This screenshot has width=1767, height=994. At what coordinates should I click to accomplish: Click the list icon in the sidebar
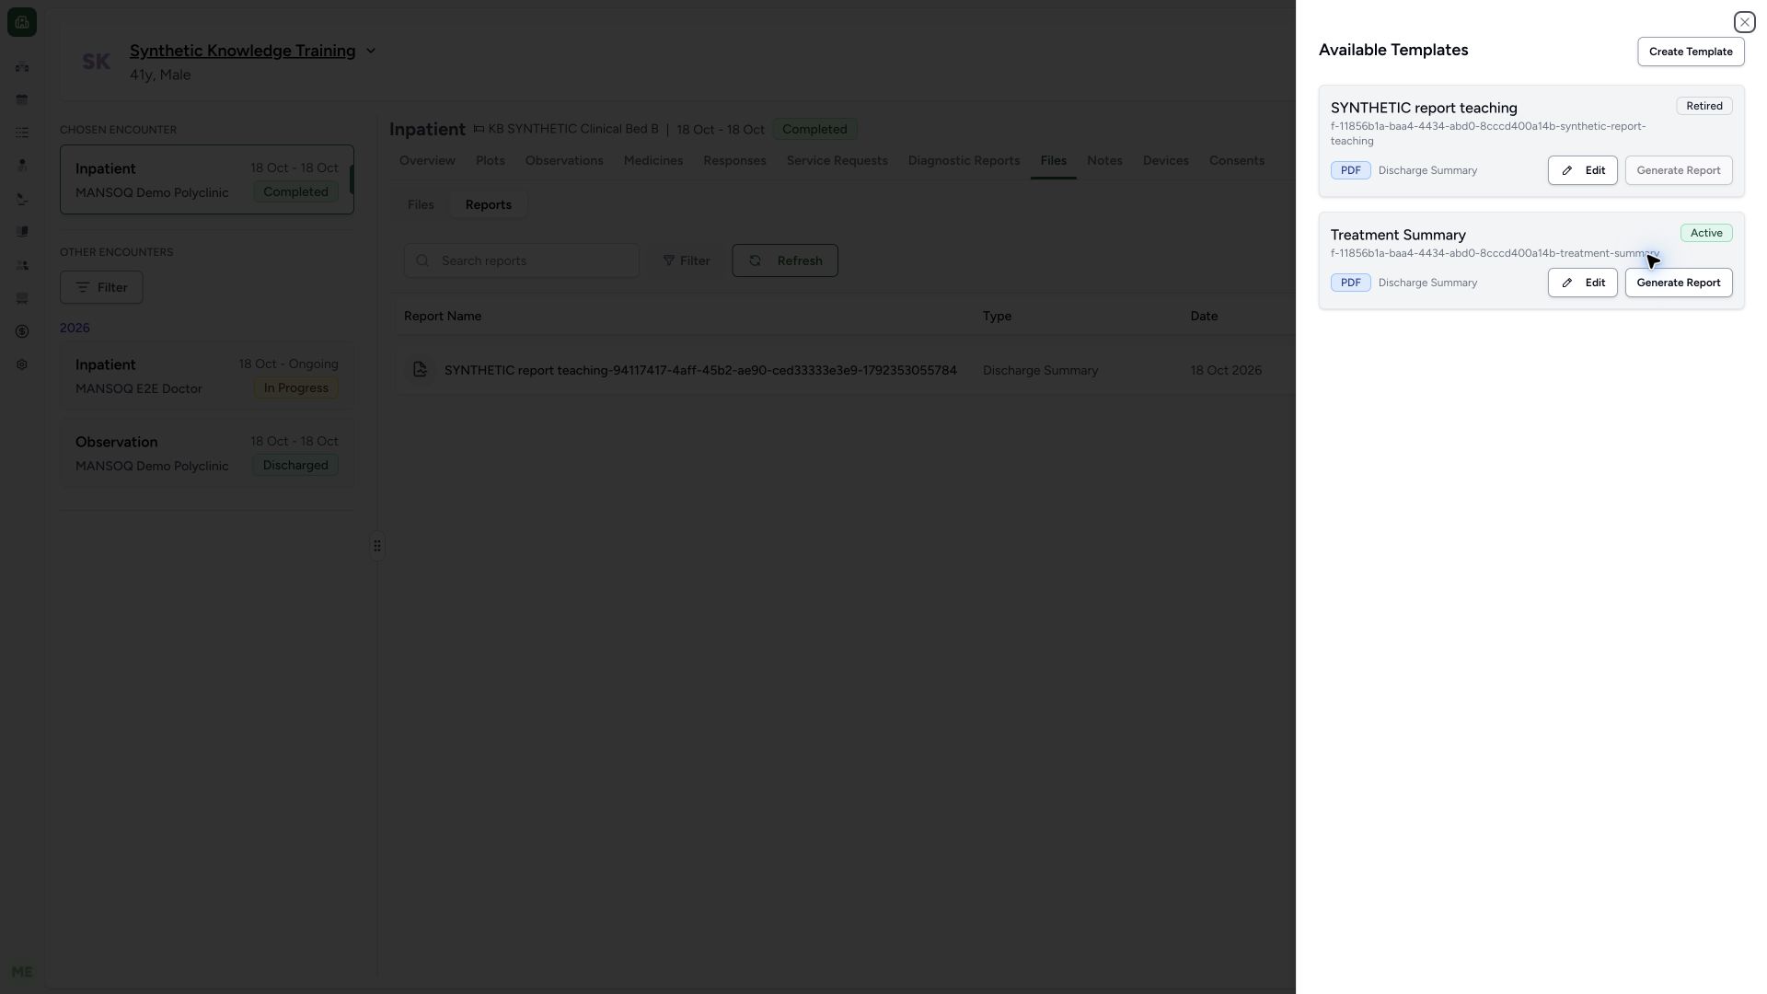[x=22, y=133]
